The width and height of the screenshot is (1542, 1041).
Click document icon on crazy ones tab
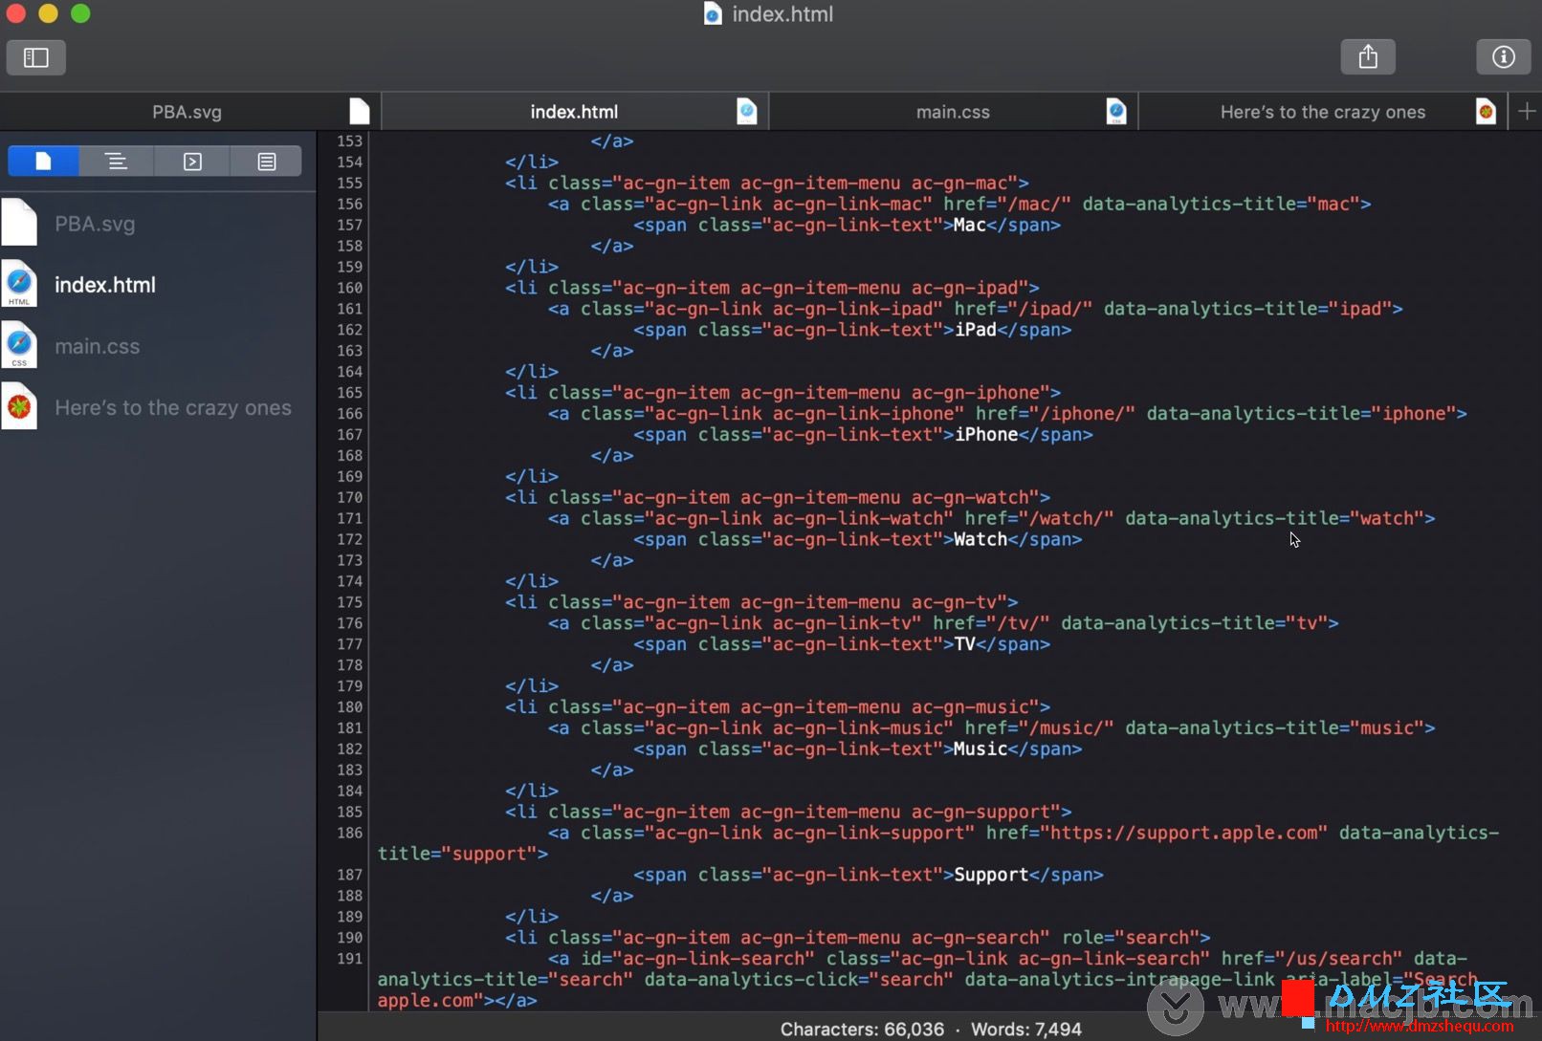pos(1486,112)
